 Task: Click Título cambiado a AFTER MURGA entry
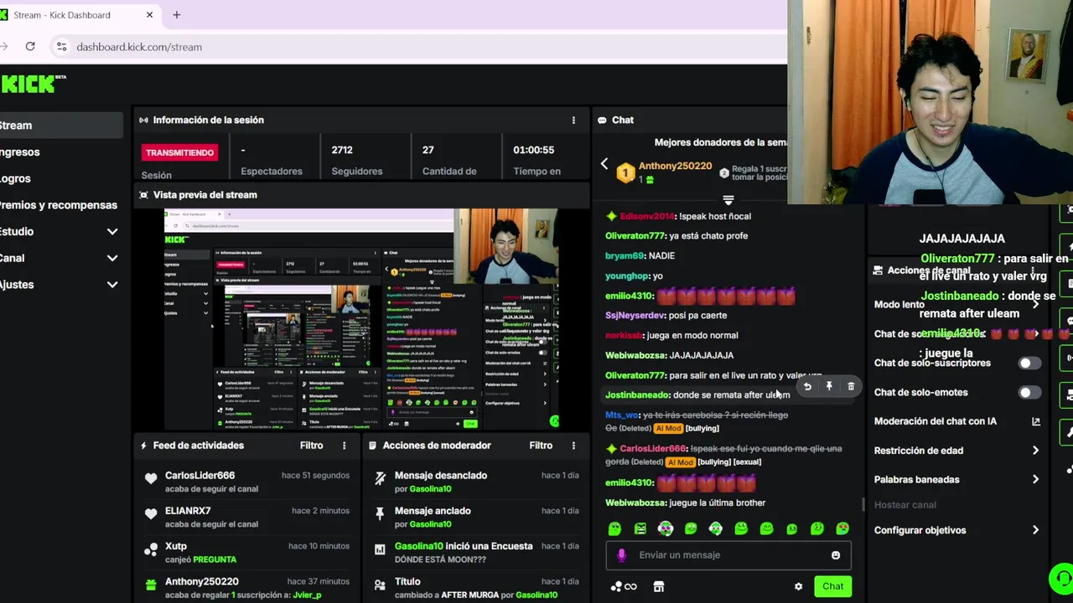coord(478,588)
